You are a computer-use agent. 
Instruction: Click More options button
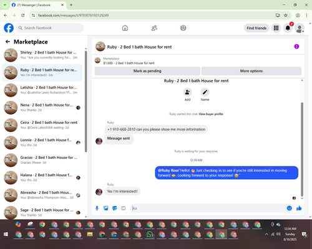[x=251, y=71]
